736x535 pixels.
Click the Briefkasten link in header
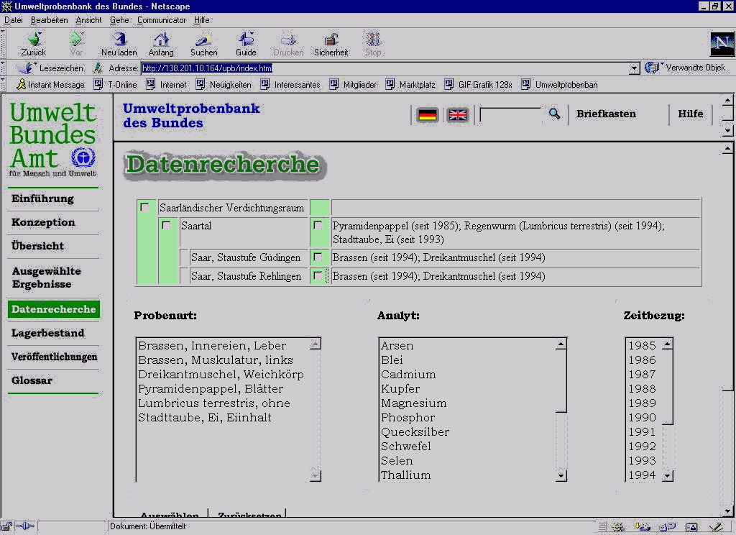[606, 114]
